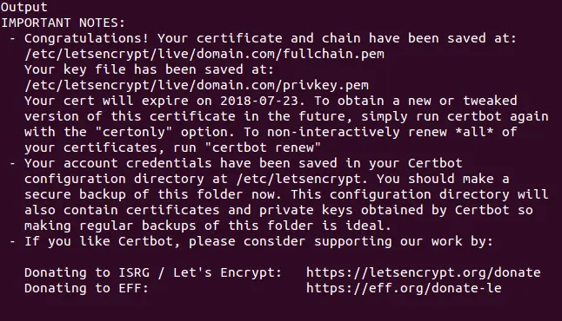This screenshot has height=321, width=562.
Task: Click the "*all*" text
Action: (474, 132)
